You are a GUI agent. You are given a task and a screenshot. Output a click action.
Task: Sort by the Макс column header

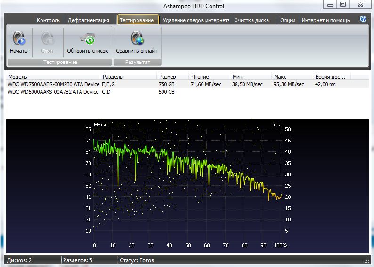coord(280,76)
